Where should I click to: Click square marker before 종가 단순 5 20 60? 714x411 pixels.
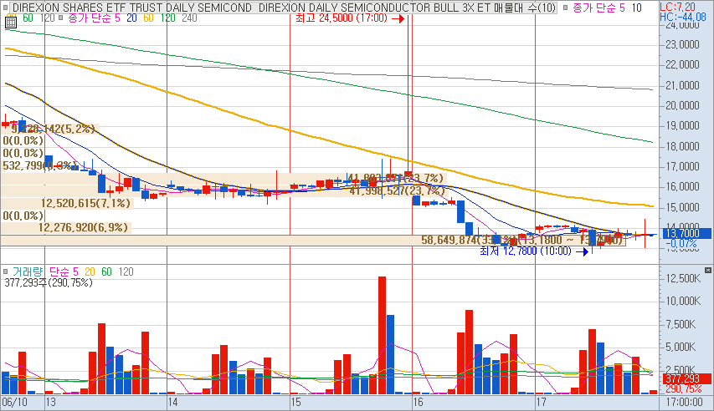[x=61, y=18]
